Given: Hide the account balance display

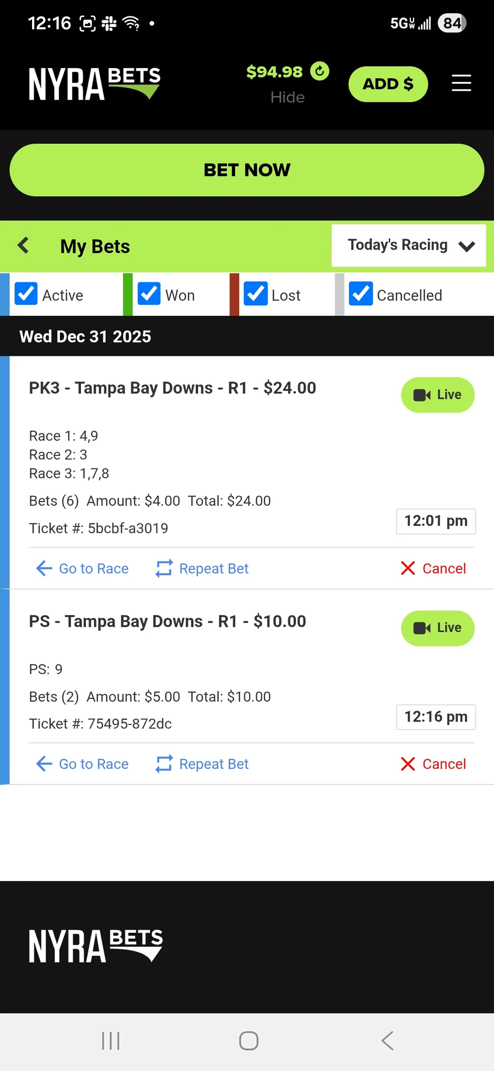Looking at the screenshot, I should pyautogui.click(x=288, y=97).
